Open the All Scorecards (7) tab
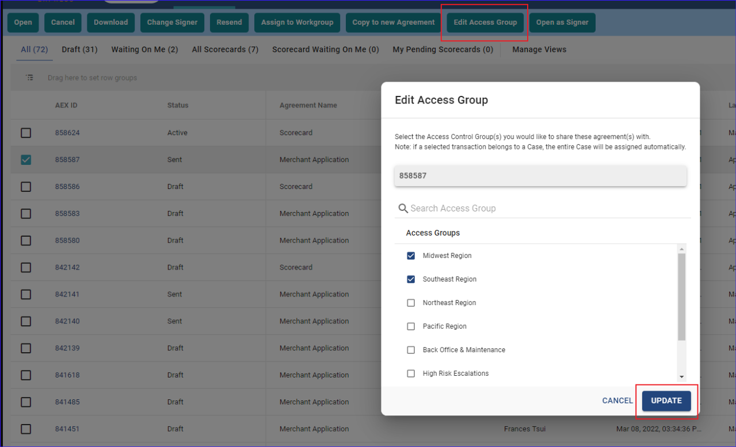This screenshot has width=736, height=447. click(x=225, y=49)
